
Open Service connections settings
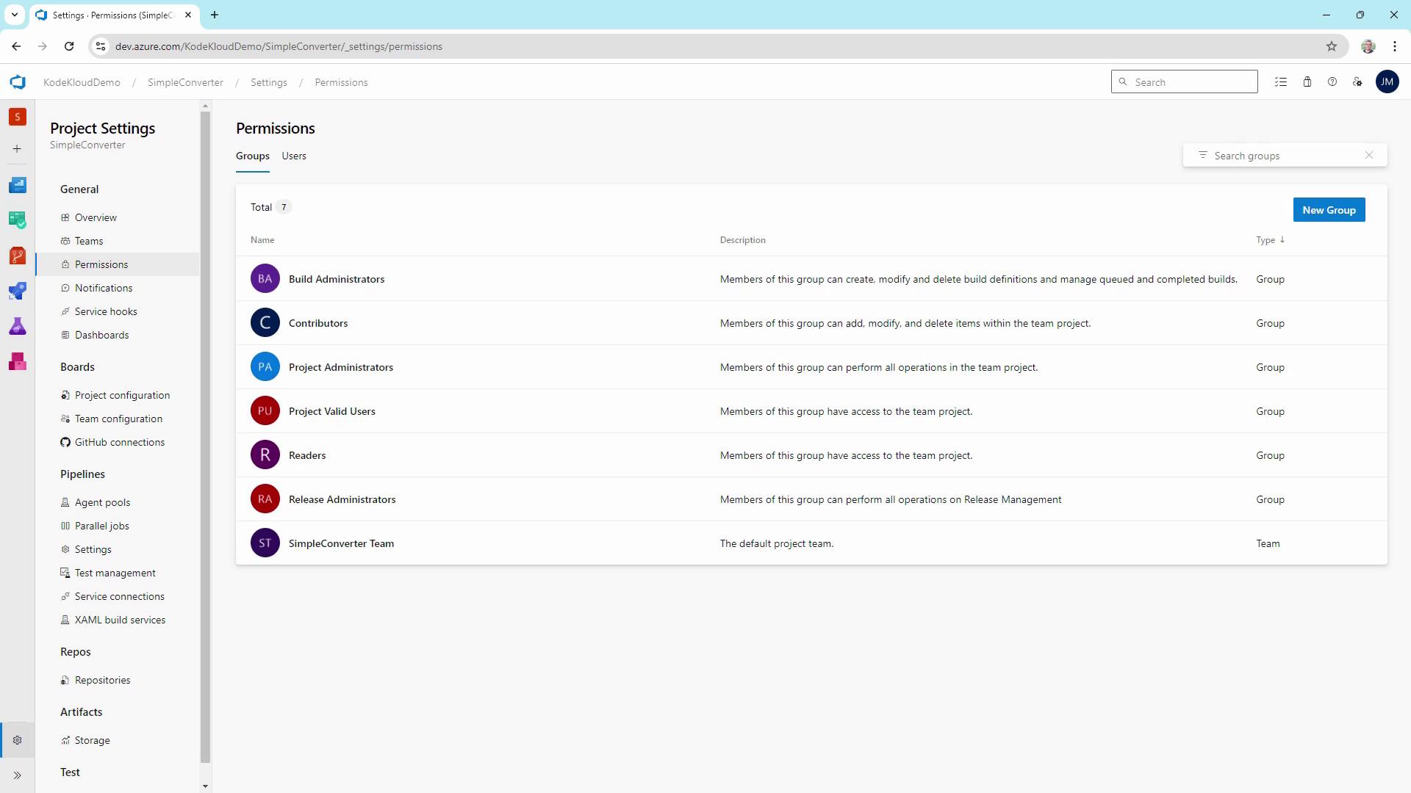pos(119,596)
